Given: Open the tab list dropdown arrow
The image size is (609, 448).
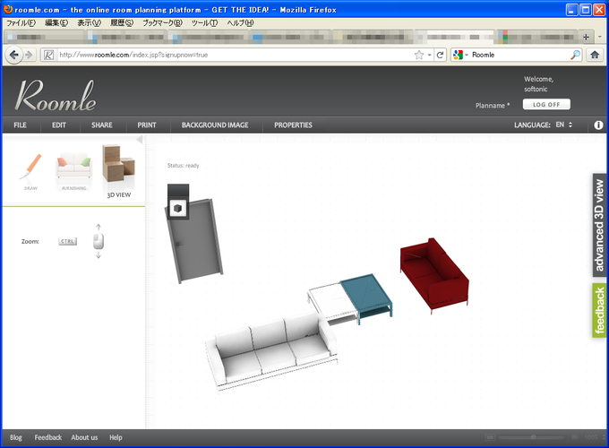Looking at the screenshot, I should point(600,37).
